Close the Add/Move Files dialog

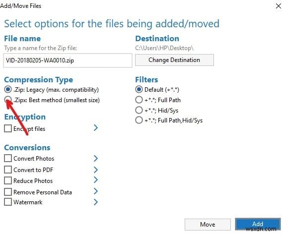278,6
